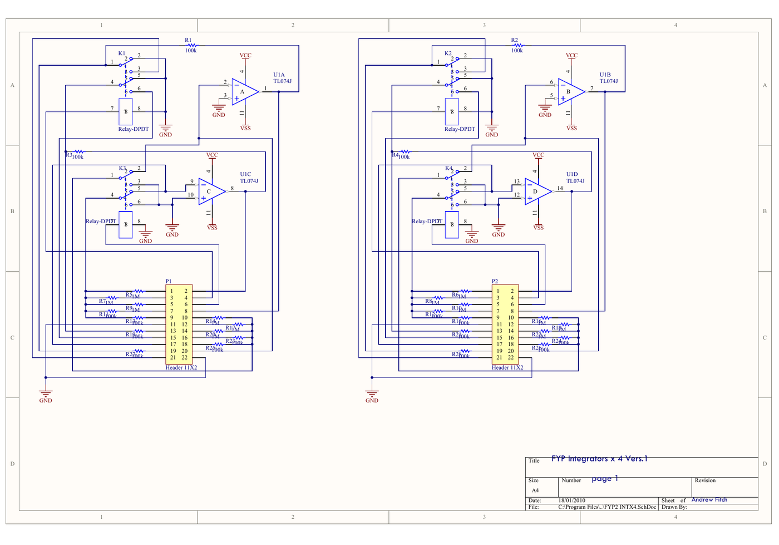Click the FYP2 INTX4.SchDoc file path
This screenshot has height=545, width=779.
607,507
